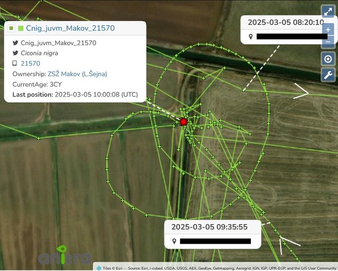The width and height of the screenshot is (338, 271).
Task: Select the red last position marker
Action: pos(184,122)
